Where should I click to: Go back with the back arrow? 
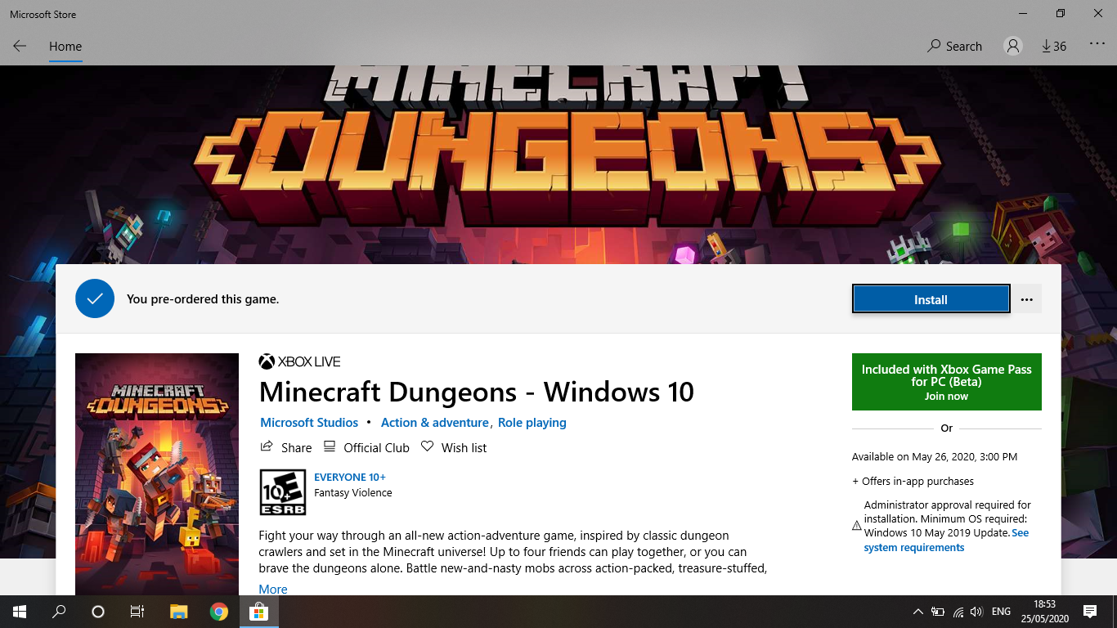point(20,46)
